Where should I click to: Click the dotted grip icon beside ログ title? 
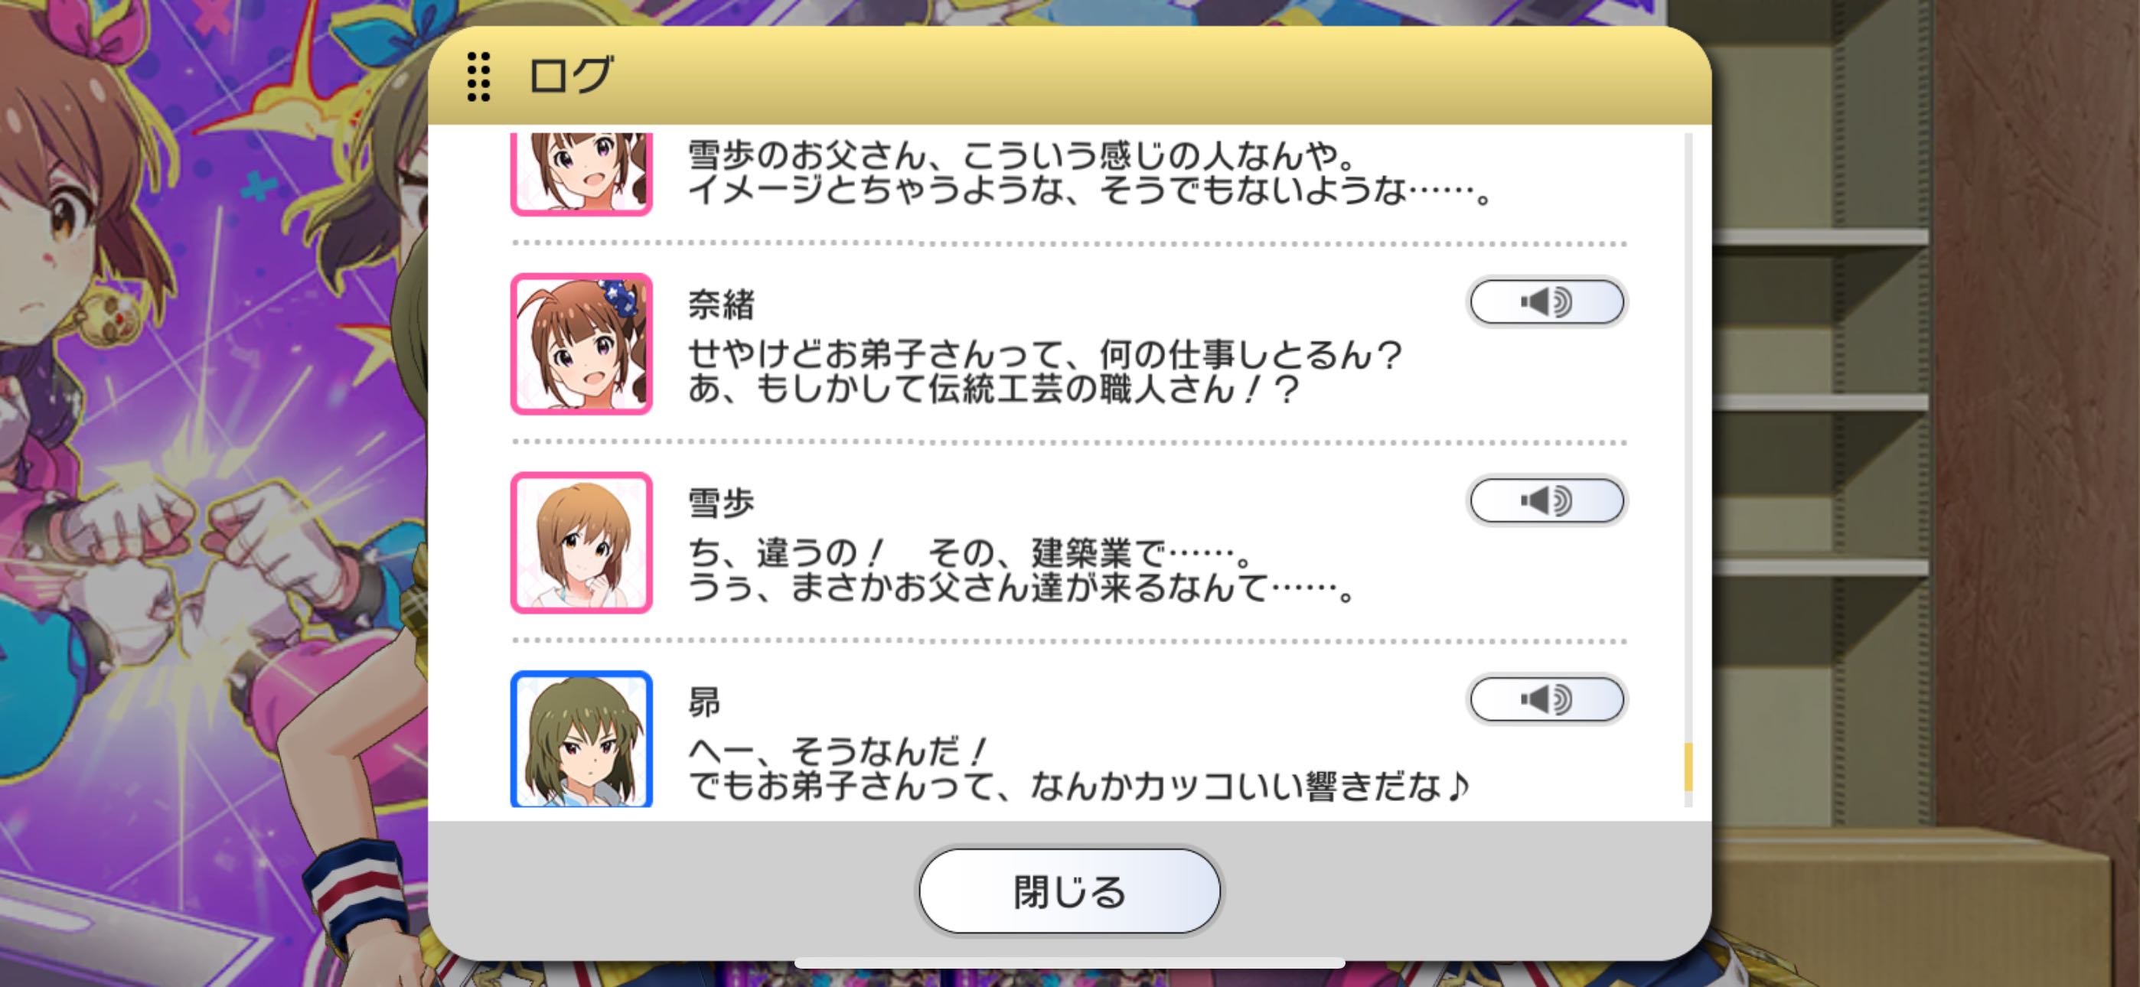click(478, 77)
